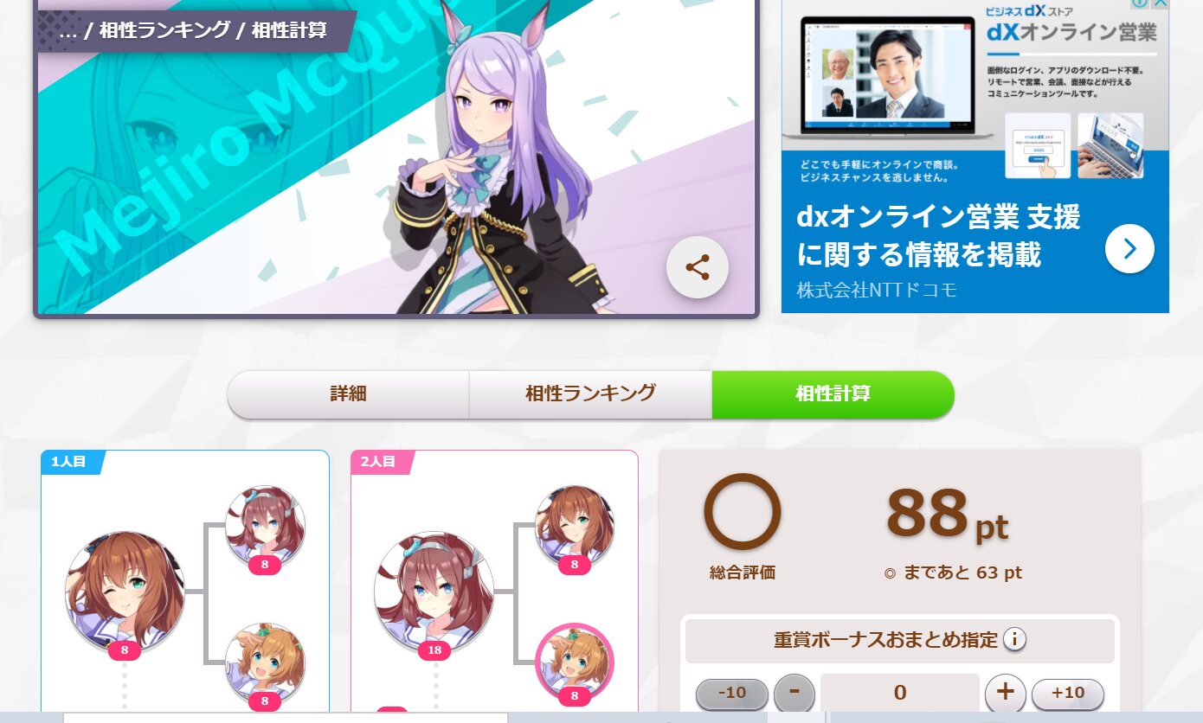Viewport: 1203px width, 723px height.
Task: Click the share icon on the banner
Action: (x=698, y=267)
